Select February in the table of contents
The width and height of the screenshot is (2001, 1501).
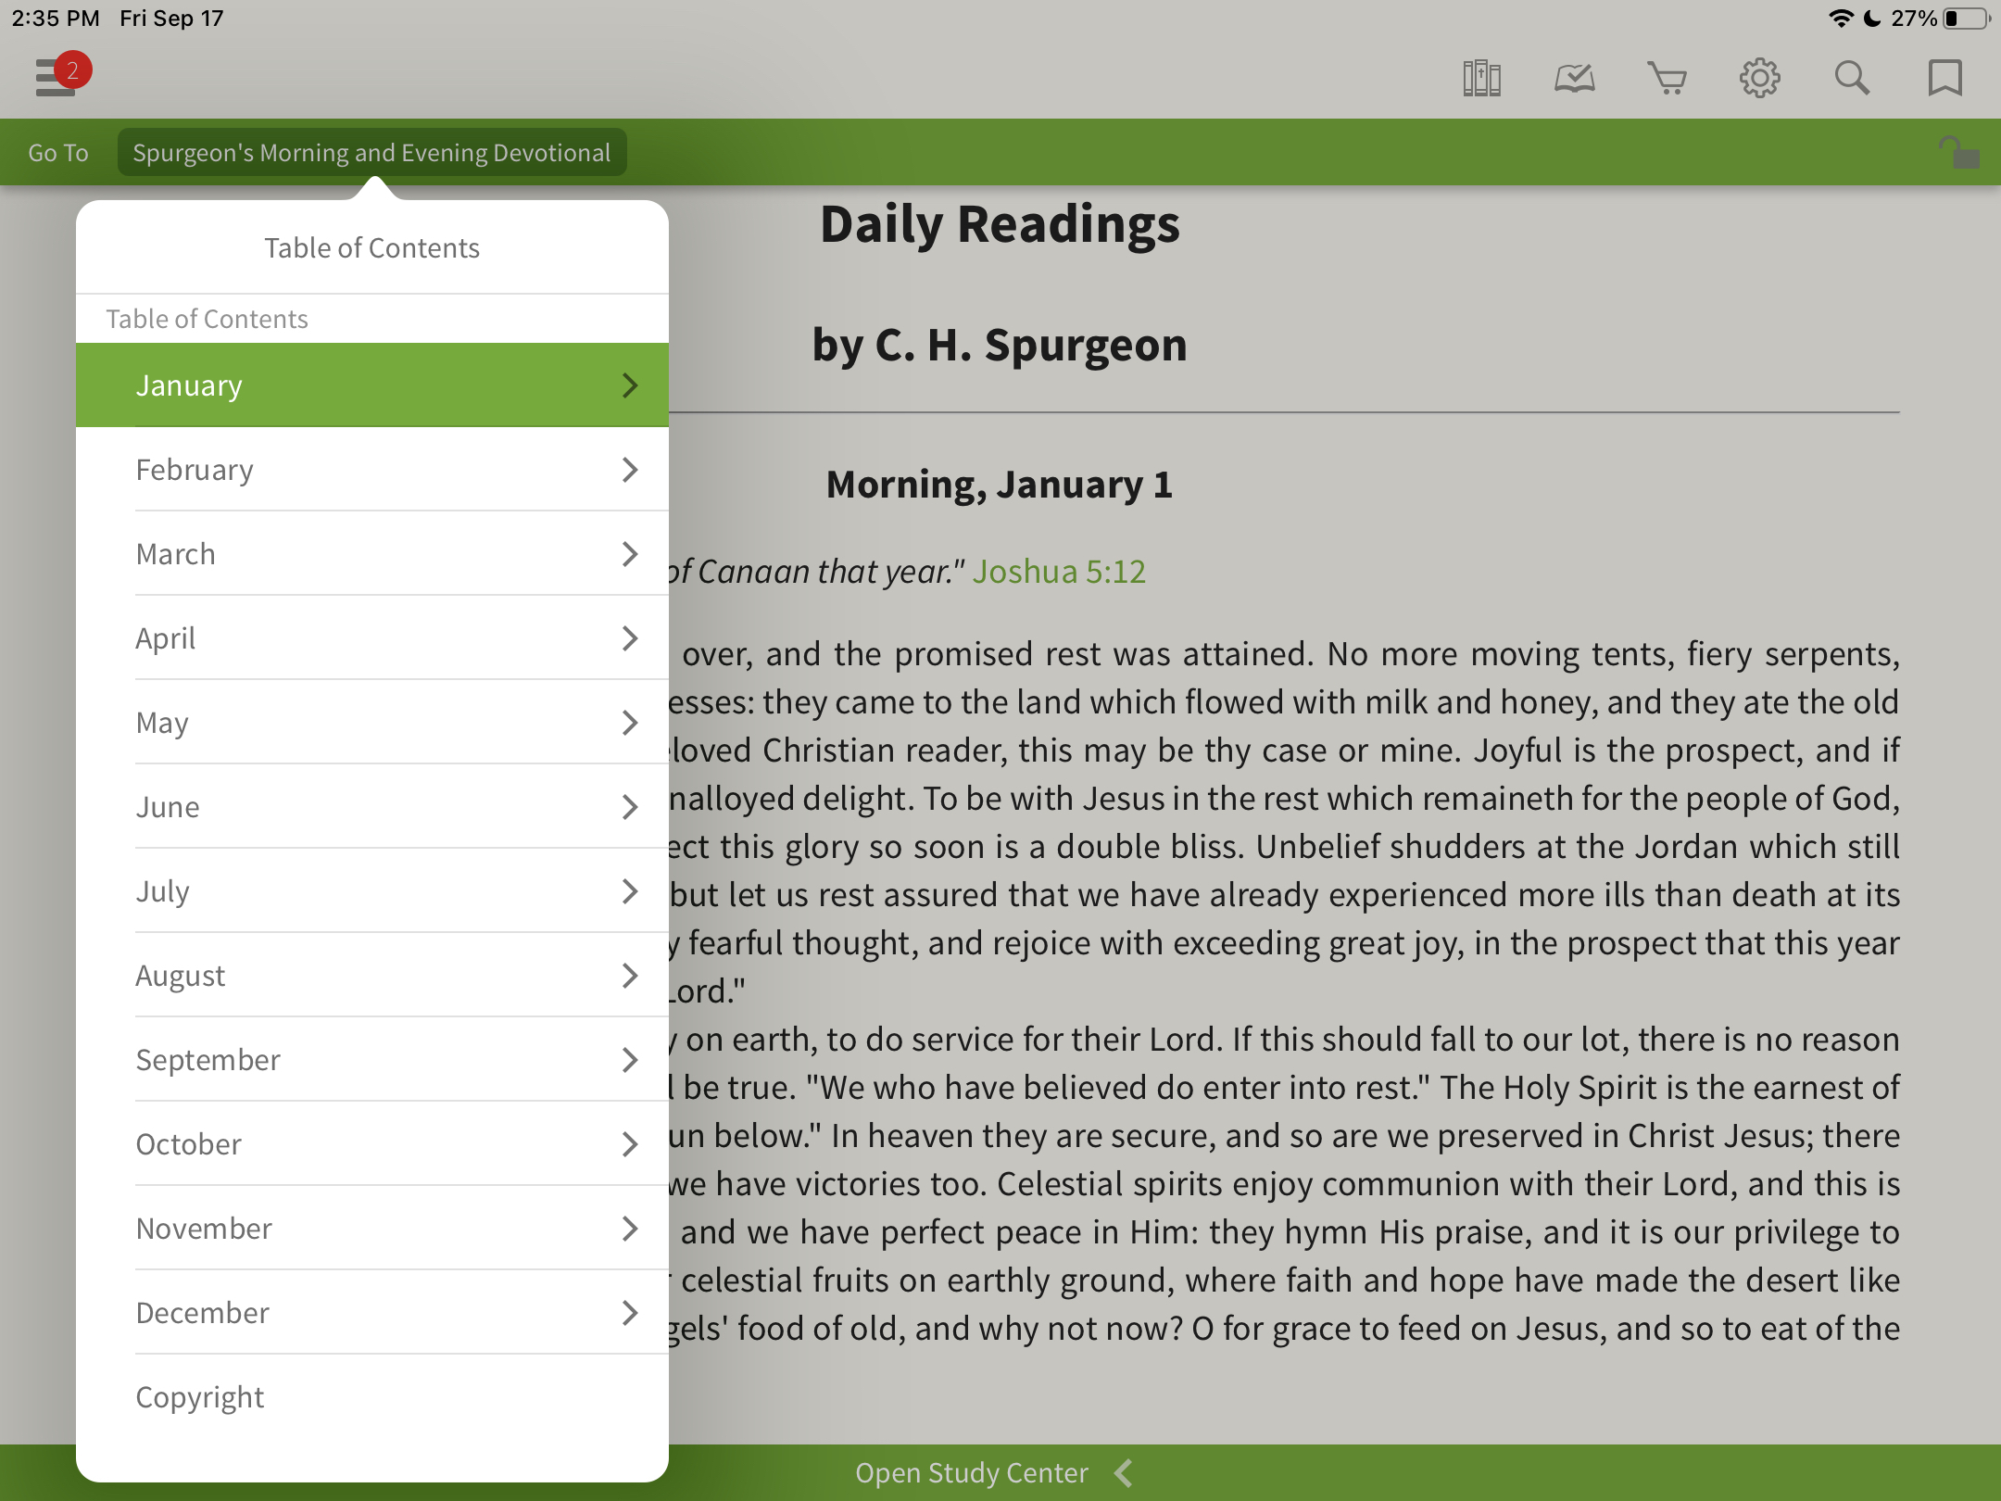click(372, 470)
